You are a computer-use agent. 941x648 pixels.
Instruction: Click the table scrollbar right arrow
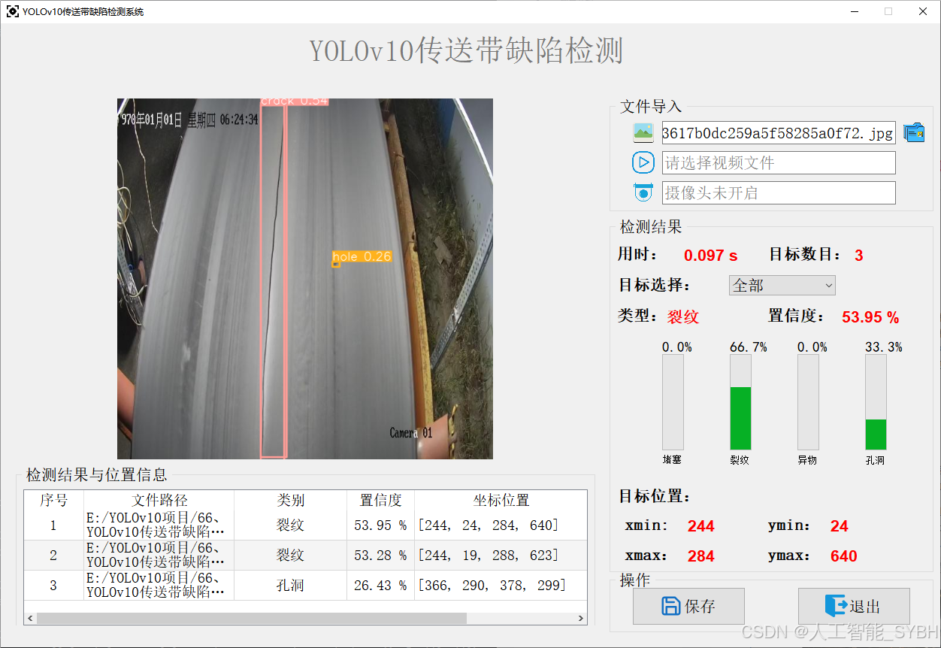tap(580, 618)
